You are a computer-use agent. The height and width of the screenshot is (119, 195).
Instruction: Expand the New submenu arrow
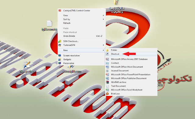tap(103, 50)
